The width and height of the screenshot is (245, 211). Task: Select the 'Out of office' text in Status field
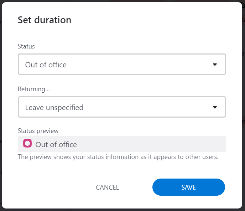coord(46,65)
